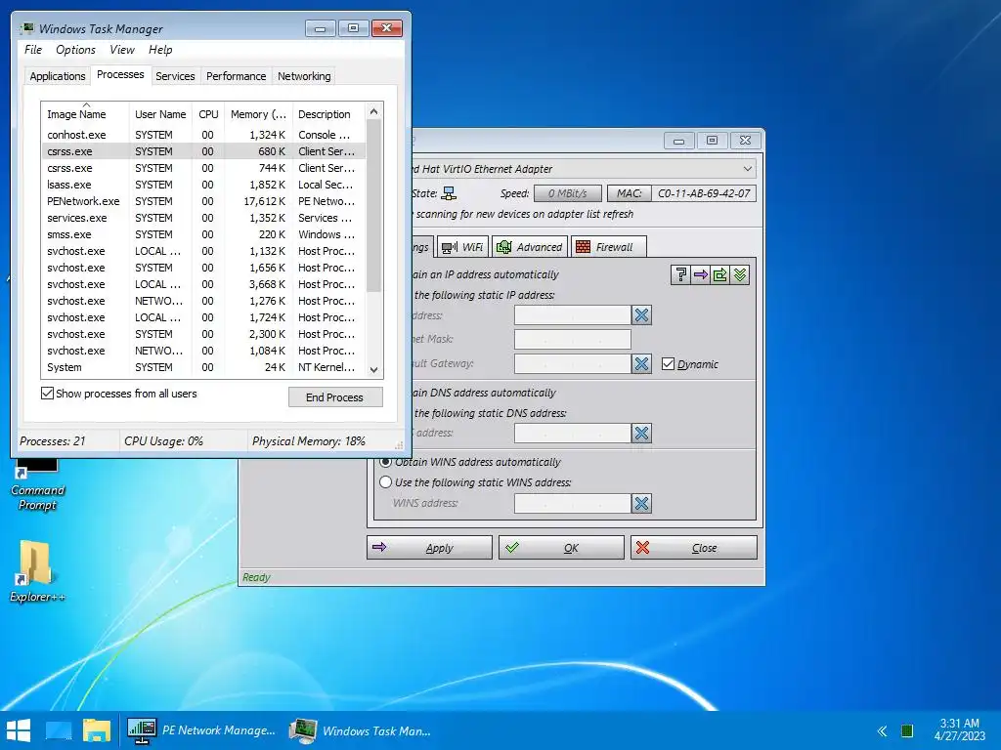This screenshot has width=1001, height=750.
Task: Select the lsass.exe process row
Action: tap(203, 185)
